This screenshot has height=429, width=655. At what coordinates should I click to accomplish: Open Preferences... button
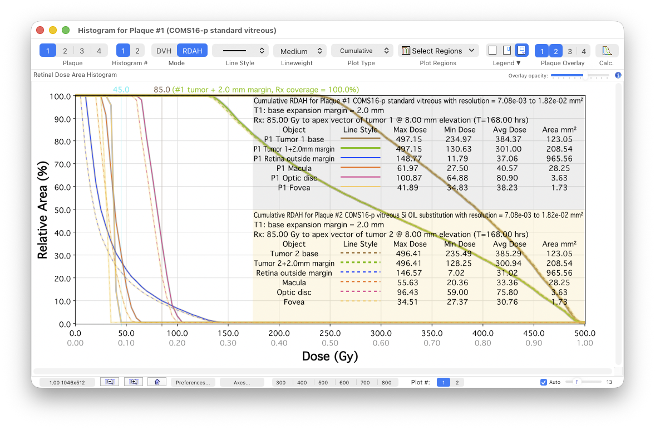(193, 383)
